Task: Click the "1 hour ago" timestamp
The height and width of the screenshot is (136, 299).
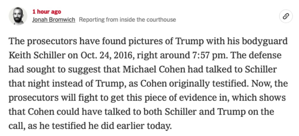Action: click(x=47, y=12)
